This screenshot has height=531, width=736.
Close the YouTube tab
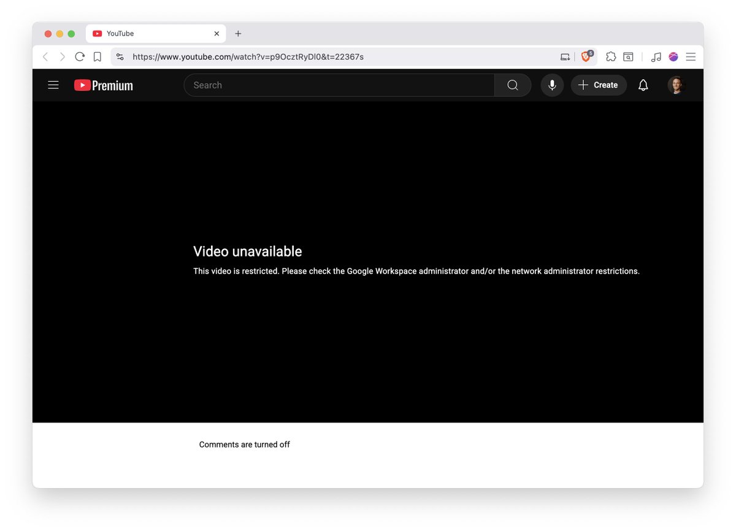[x=217, y=34]
